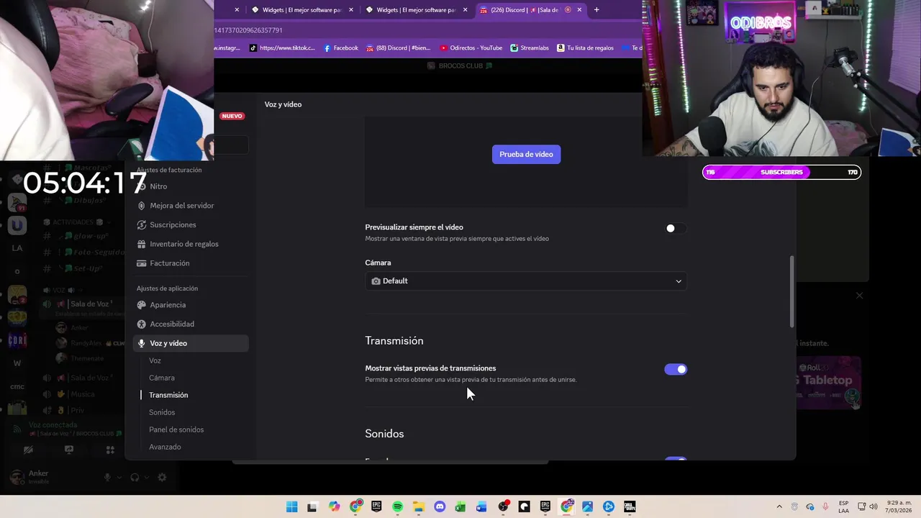Open Discord app from taskbar
921x518 pixels.
click(440, 506)
